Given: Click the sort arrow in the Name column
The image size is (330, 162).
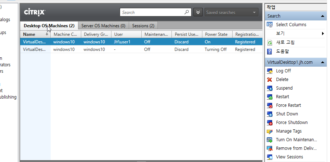Looking at the screenshot, I should [x=47, y=34].
